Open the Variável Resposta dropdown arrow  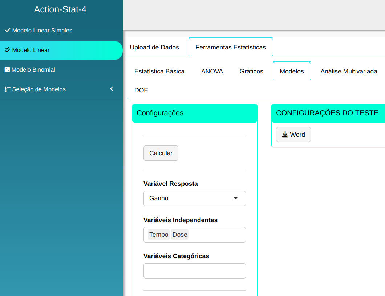[235, 198]
